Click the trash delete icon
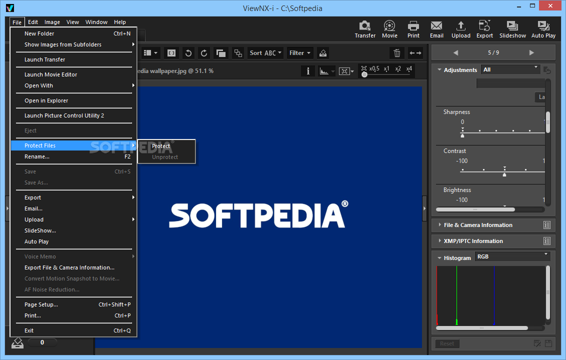 click(x=397, y=53)
